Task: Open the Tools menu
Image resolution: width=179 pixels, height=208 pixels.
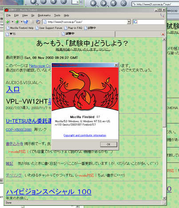Action: 57,16
